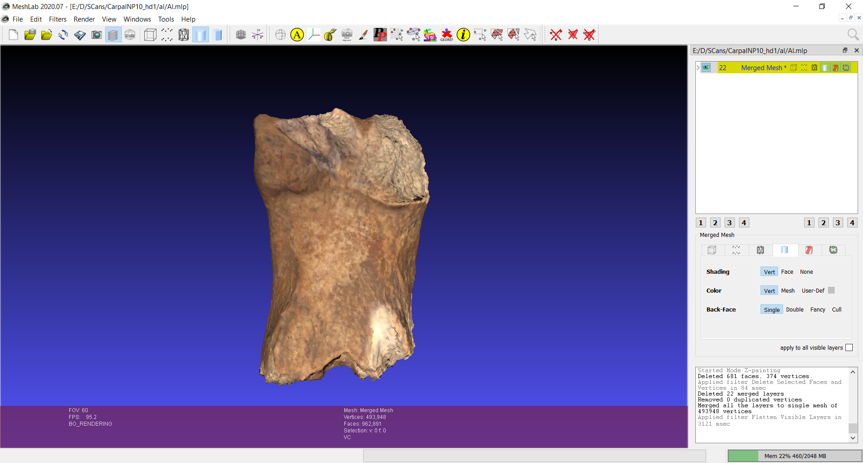Open the yellow Annotation 'A' tool
Image resolution: width=863 pixels, height=463 pixels.
coord(297,35)
